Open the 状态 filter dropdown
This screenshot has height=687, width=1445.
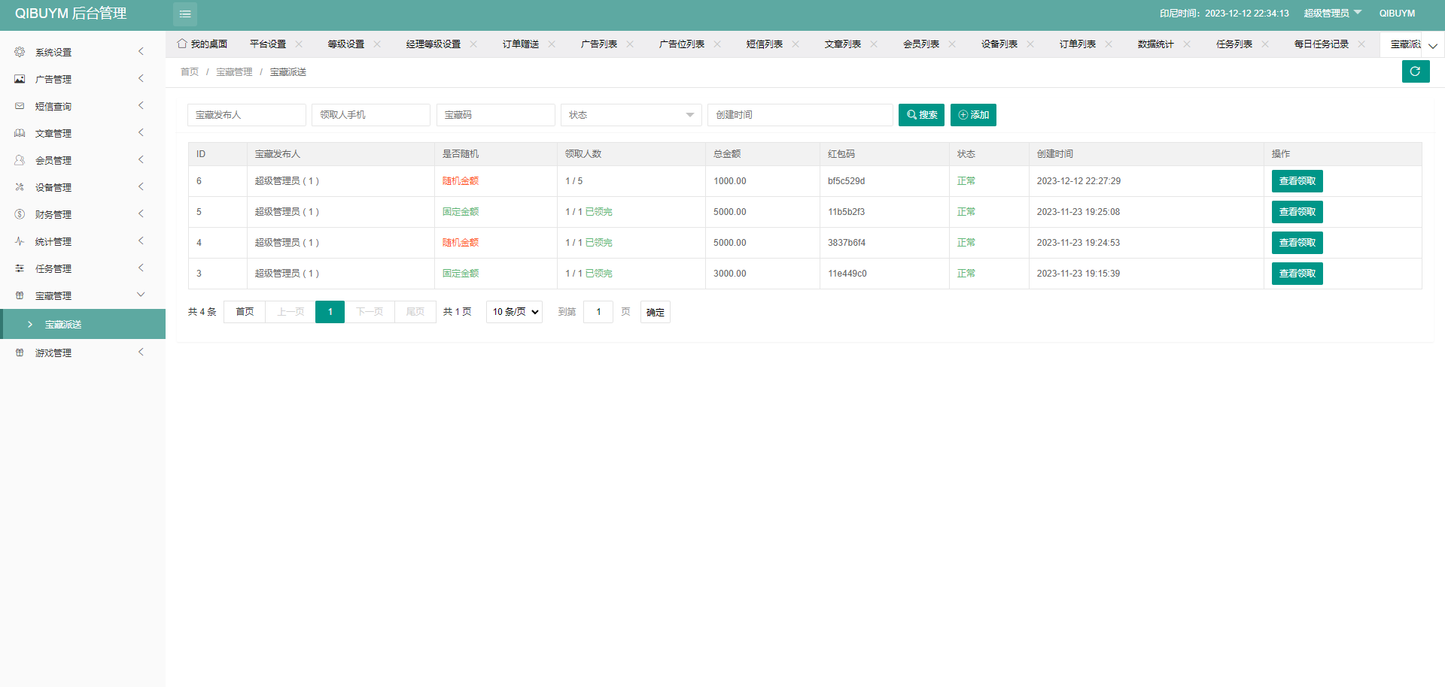(631, 115)
